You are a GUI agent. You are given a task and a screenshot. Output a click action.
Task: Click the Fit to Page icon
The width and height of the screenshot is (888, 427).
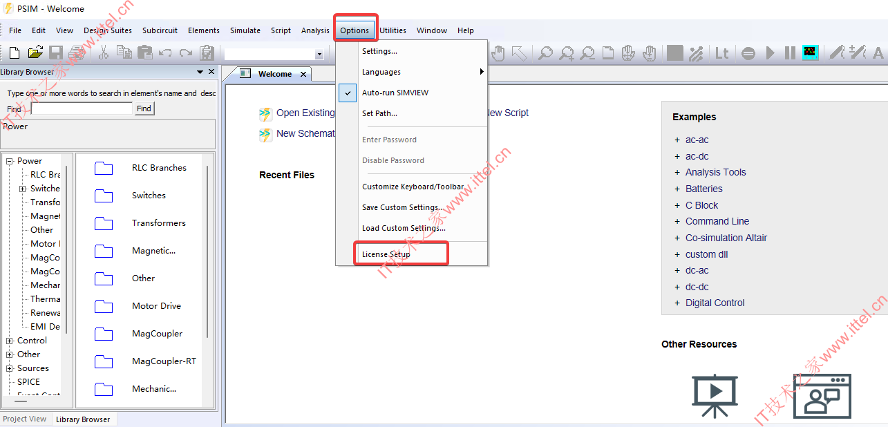click(x=607, y=53)
